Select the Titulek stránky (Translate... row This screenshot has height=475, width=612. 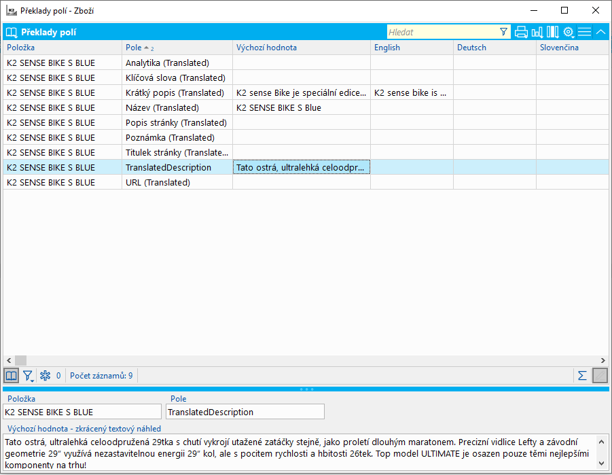coord(306,152)
